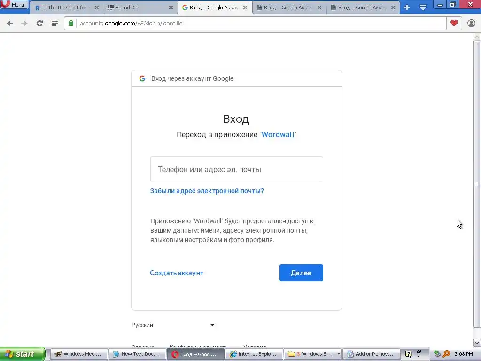Focus the phone or email input field
The height and width of the screenshot is (361, 481).
[237, 169]
